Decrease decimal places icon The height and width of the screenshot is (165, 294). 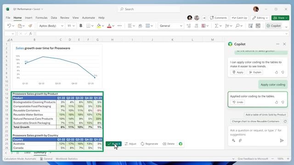[196, 26]
